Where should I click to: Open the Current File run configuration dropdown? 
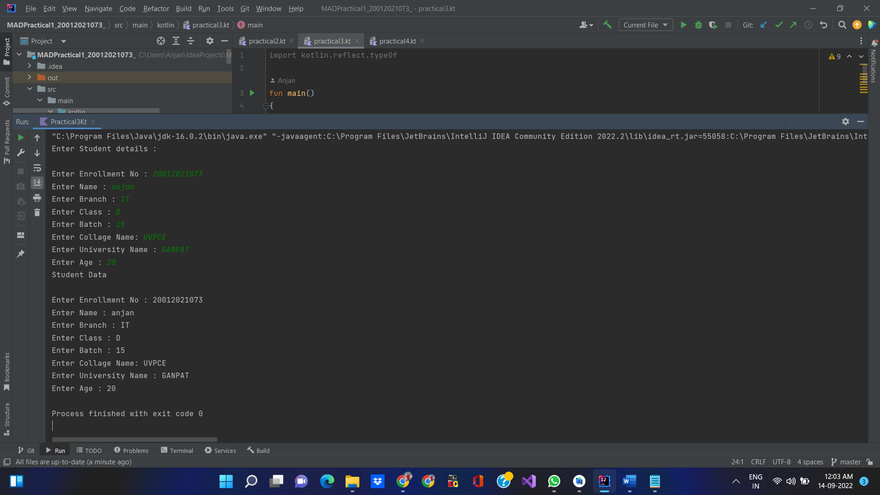[645, 25]
